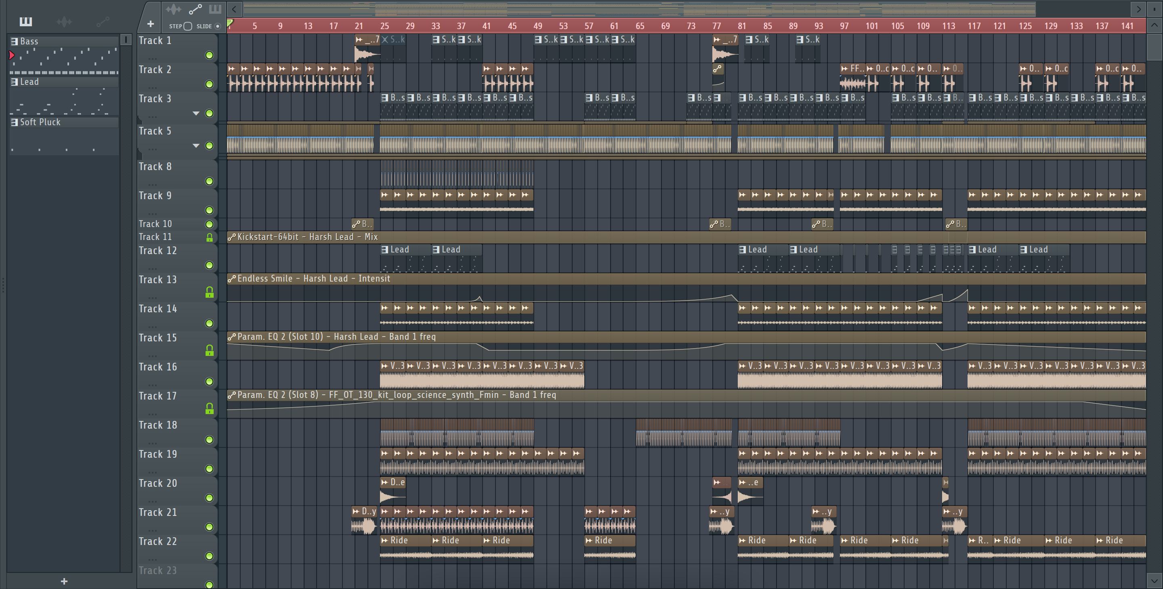Click the down arrow of vertical scrollbar
Image resolution: width=1163 pixels, height=589 pixels.
(1154, 580)
